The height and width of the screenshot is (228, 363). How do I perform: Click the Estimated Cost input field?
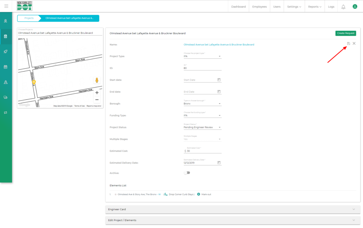click(x=203, y=151)
